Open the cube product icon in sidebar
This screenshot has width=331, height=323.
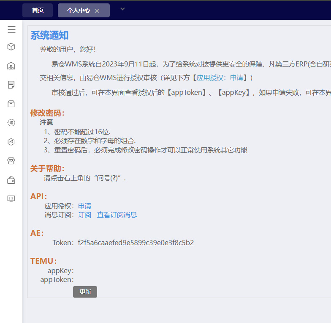(11, 47)
